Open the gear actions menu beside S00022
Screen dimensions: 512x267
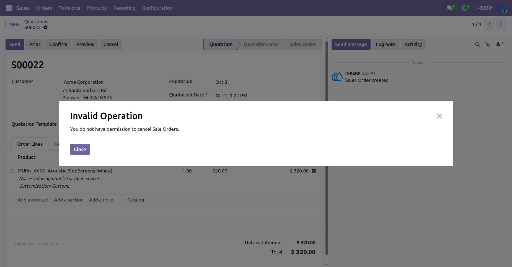coord(45,27)
